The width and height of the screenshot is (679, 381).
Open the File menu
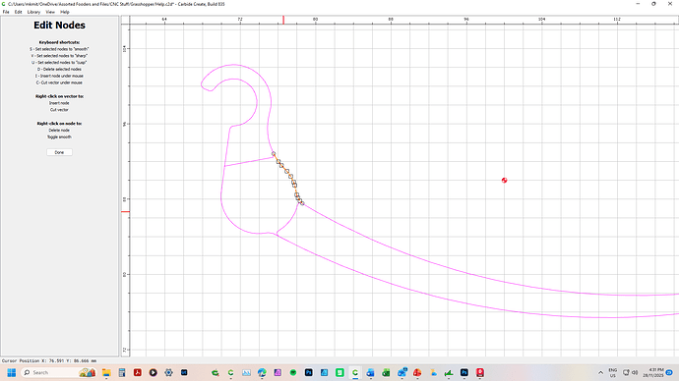tap(6, 12)
